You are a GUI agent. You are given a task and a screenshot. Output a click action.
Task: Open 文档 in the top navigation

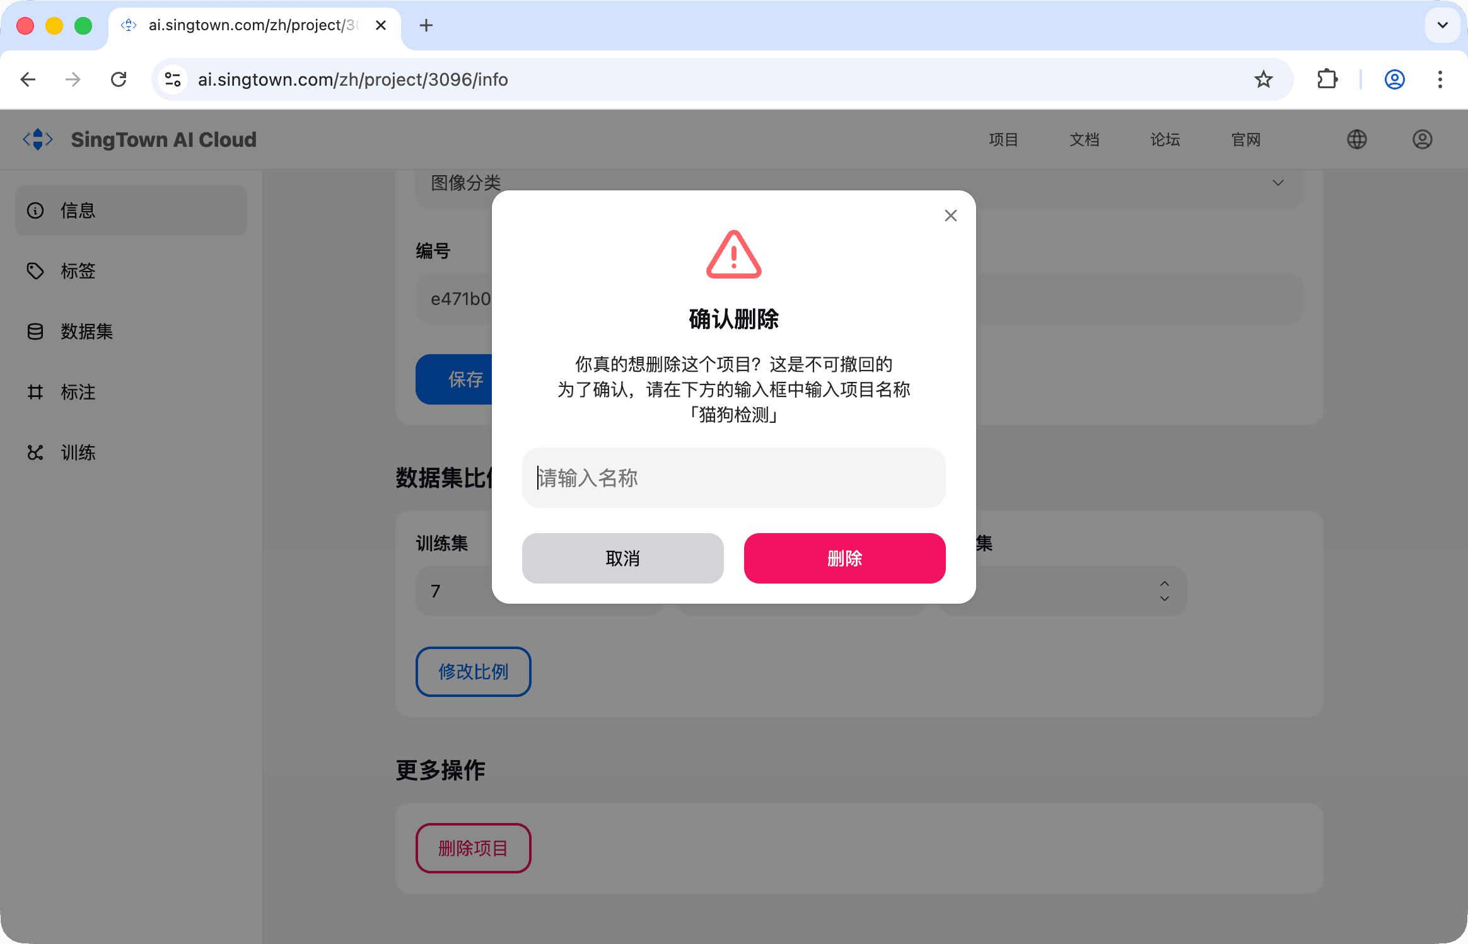[x=1085, y=139]
